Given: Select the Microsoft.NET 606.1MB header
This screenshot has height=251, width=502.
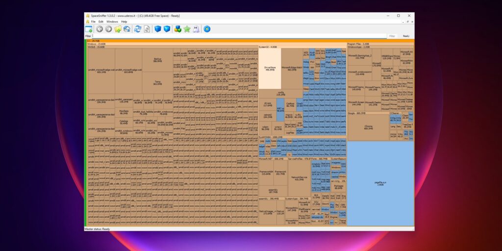Looking at the screenshot, I should 273,158.
